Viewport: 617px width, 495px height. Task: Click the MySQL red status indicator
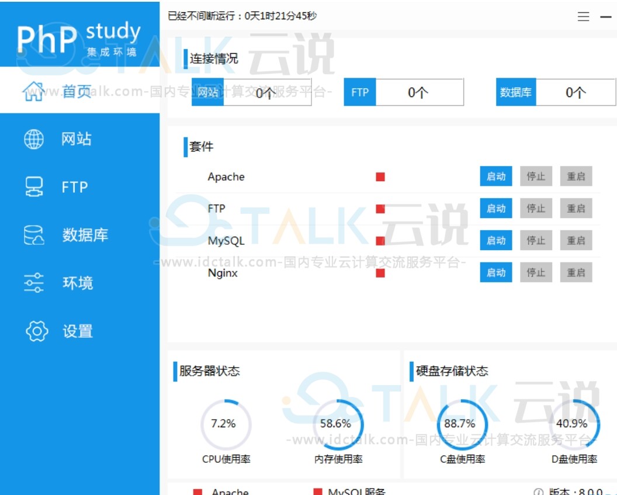coord(380,241)
